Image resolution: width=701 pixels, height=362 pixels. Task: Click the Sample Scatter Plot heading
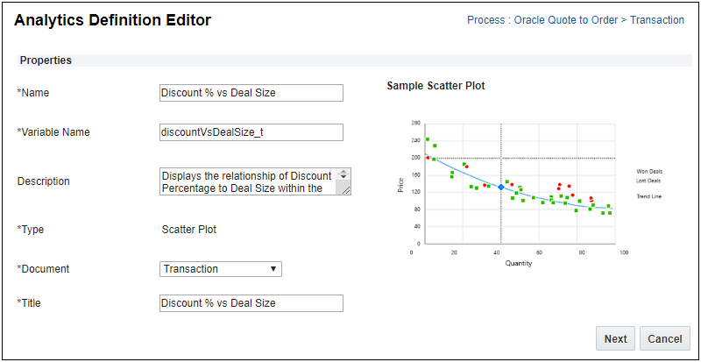click(435, 86)
